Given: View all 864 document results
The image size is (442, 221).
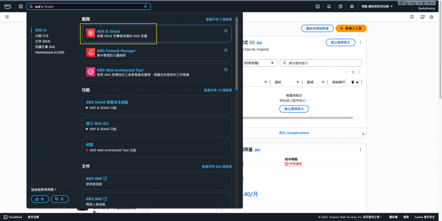Looking at the screenshot, I should pos(217,167).
